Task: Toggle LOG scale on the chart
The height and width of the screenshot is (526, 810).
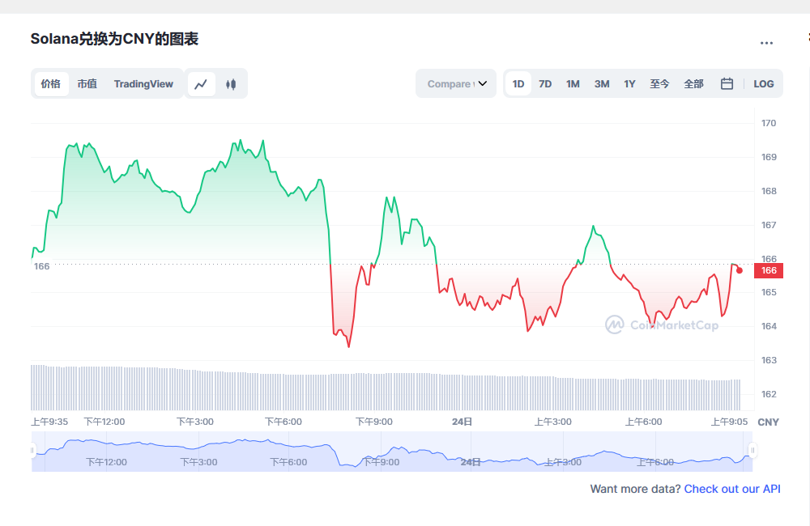Action: tap(764, 83)
